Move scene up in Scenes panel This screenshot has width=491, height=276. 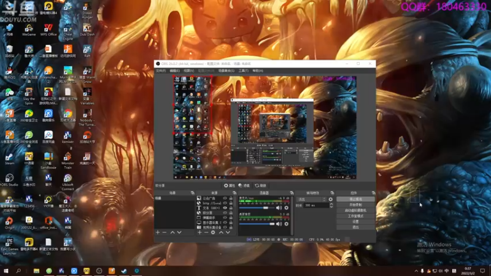172,232
